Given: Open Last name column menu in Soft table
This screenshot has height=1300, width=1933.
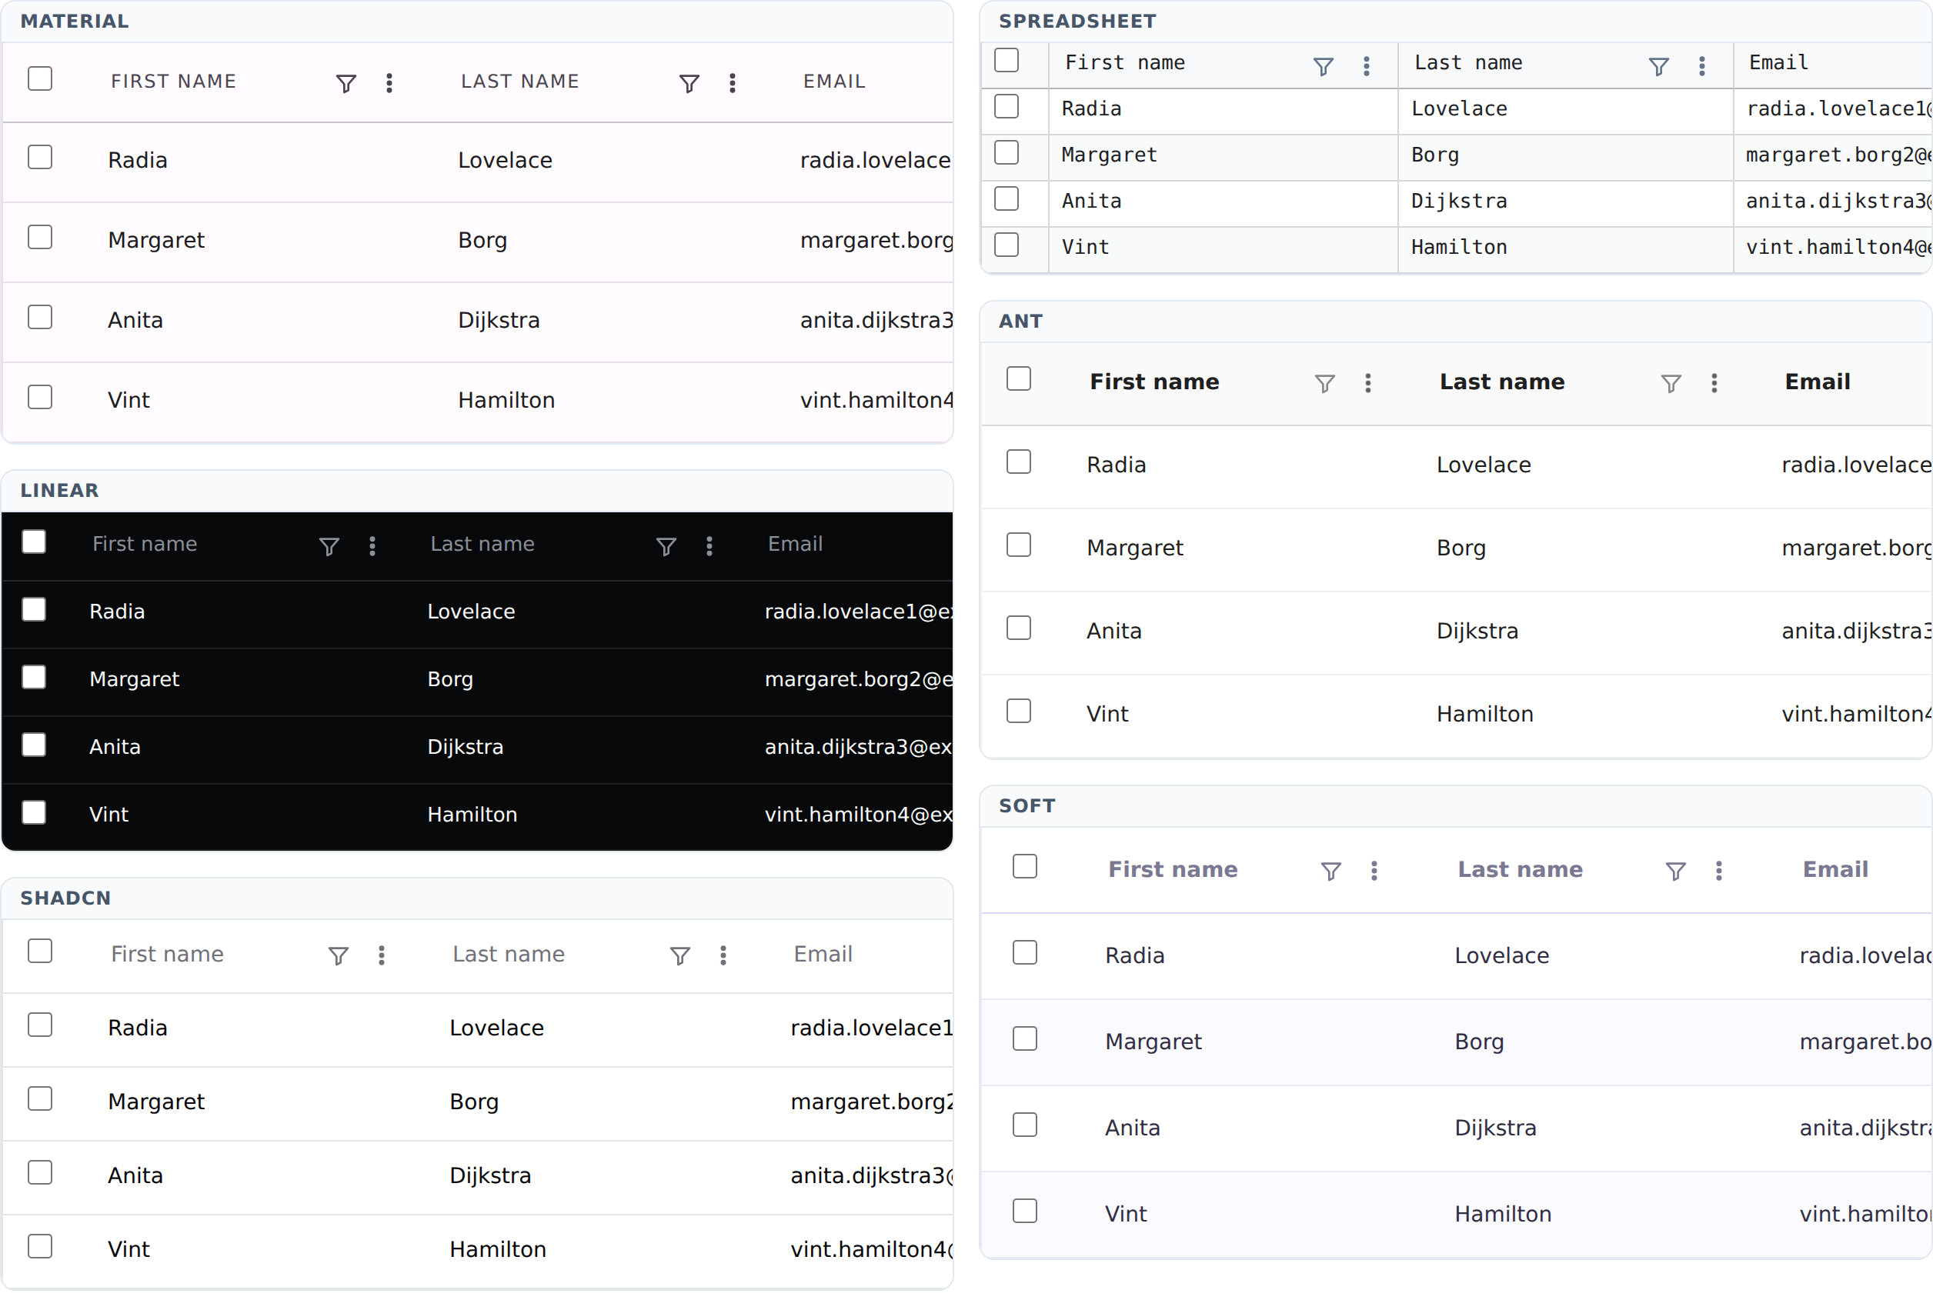Looking at the screenshot, I should [1719, 872].
